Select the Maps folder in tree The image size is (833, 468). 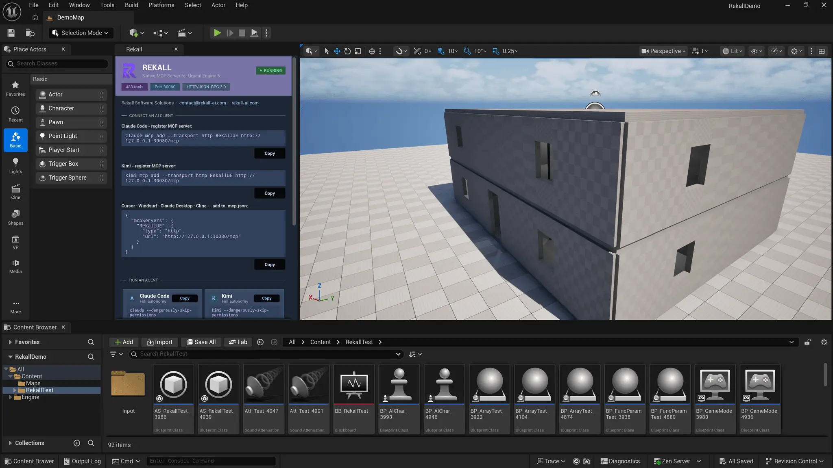coord(33,383)
